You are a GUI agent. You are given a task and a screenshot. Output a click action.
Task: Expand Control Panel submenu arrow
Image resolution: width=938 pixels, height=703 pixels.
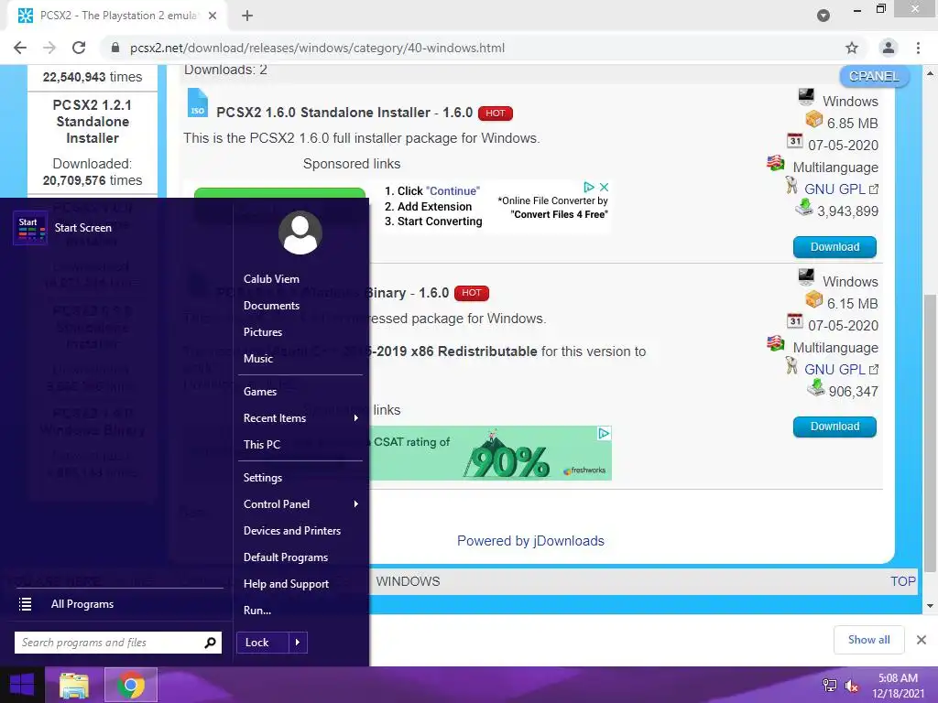(x=356, y=504)
